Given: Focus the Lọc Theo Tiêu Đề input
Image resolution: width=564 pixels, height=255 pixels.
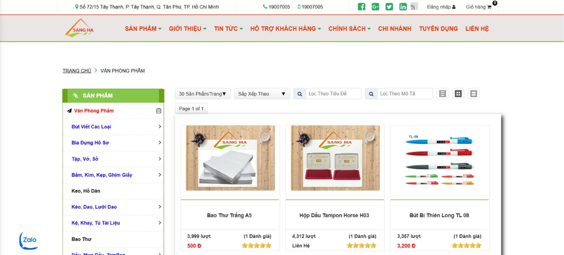Looking at the screenshot, I should [x=333, y=94].
